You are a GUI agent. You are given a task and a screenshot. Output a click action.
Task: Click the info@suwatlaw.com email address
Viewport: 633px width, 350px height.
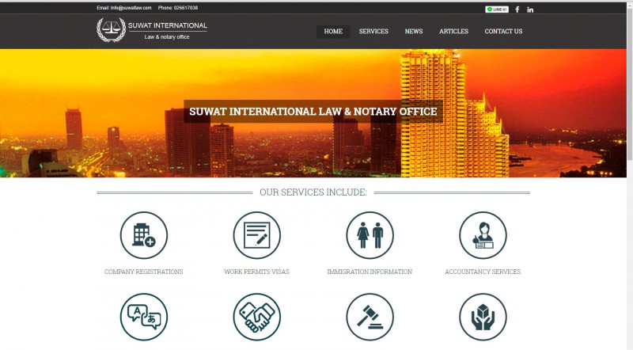click(131, 8)
